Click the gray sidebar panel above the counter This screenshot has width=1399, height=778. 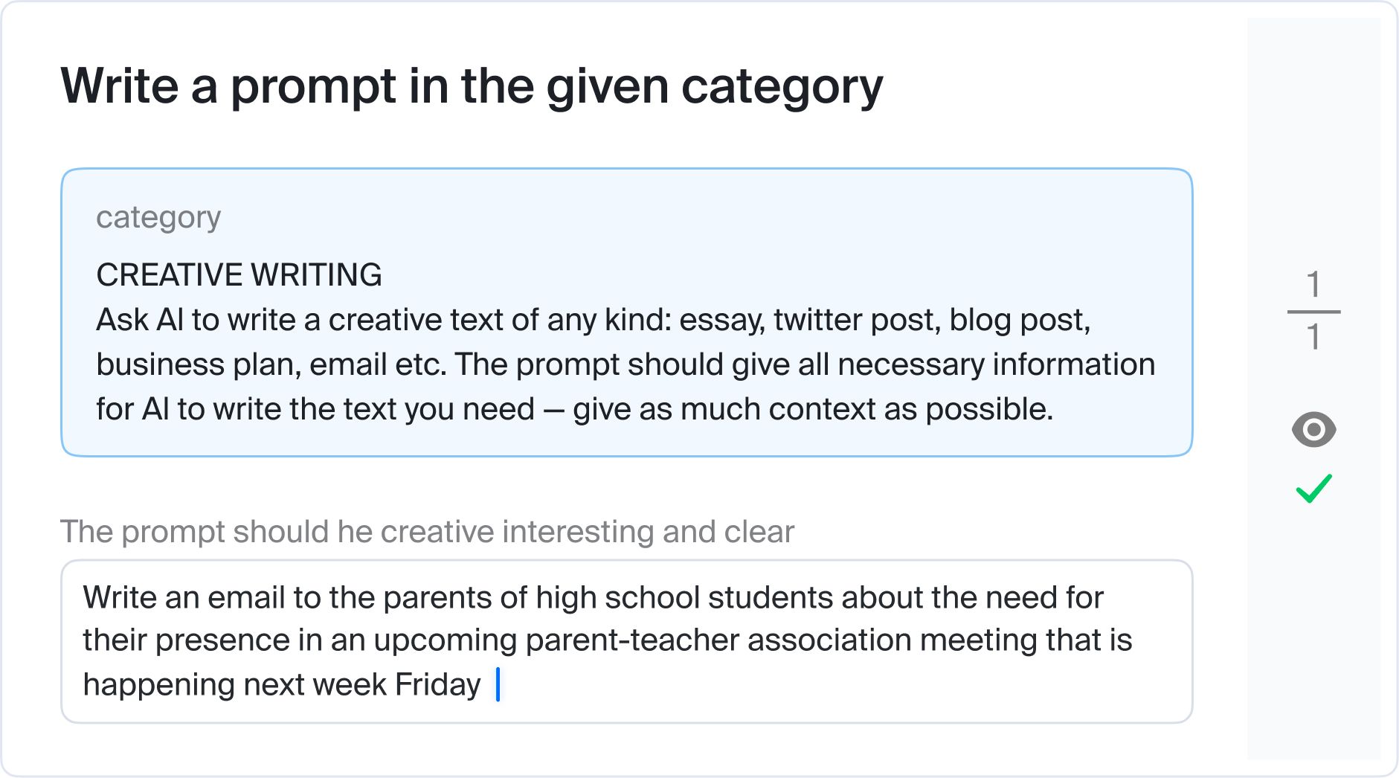coord(1313,141)
